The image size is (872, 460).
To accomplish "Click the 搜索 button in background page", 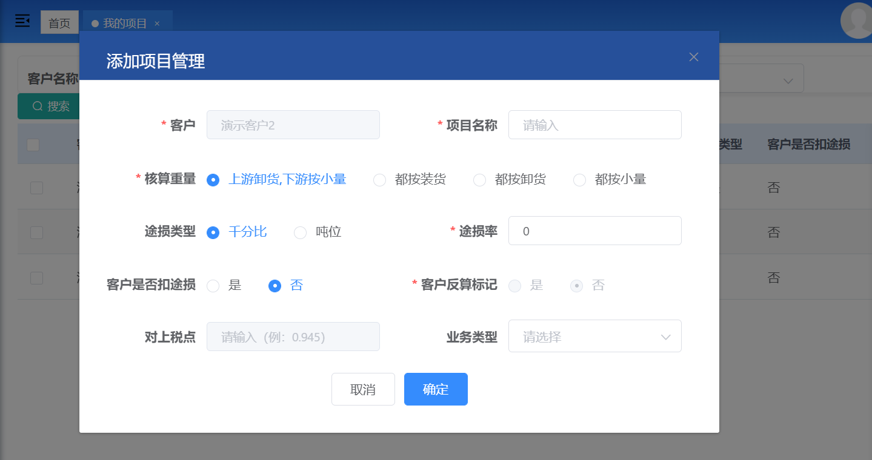I will point(49,107).
